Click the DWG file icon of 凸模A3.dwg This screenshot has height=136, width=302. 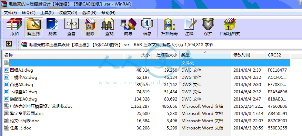tap(7, 84)
